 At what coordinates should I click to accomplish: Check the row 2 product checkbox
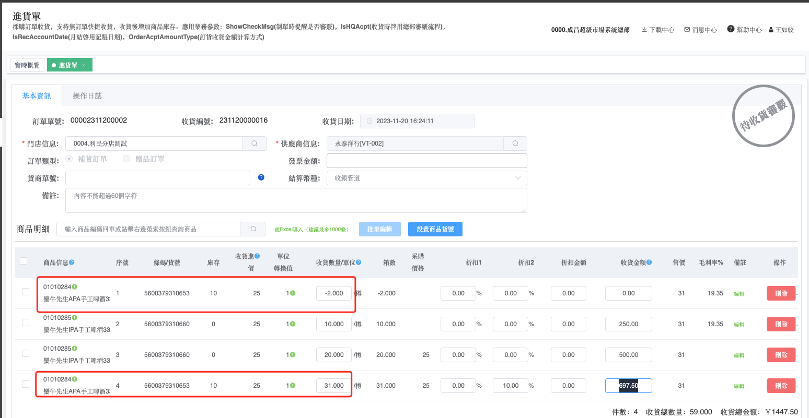(26, 323)
